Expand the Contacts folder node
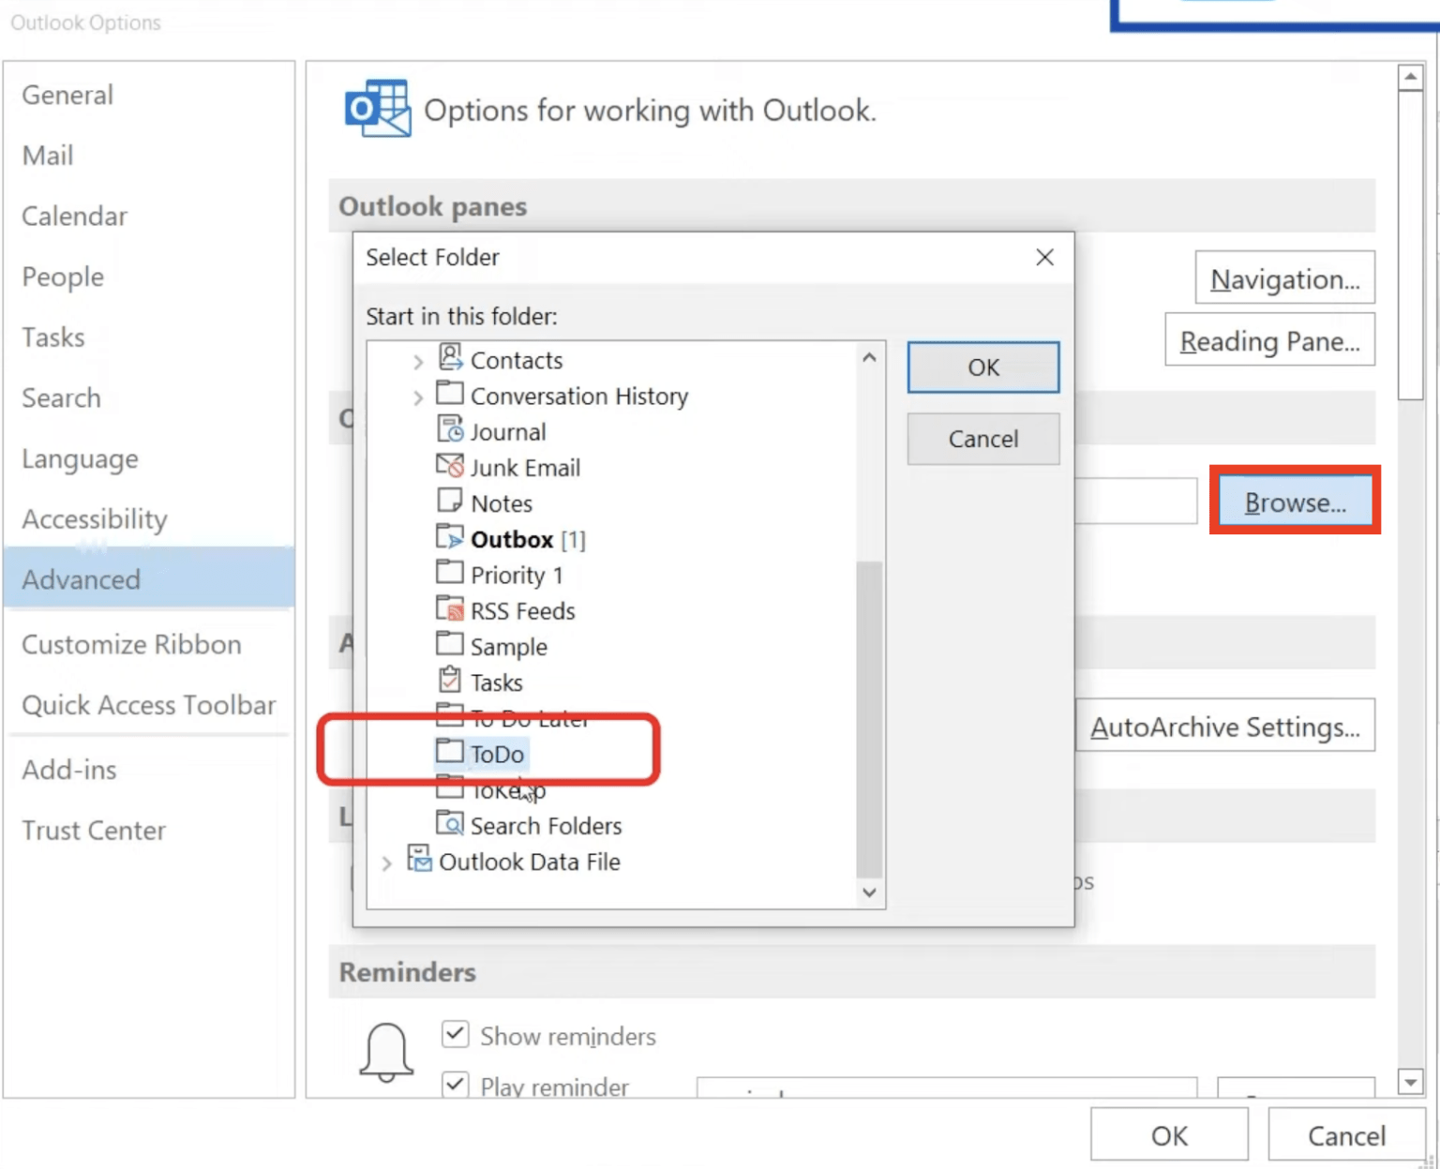The image size is (1440, 1169). [418, 361]
